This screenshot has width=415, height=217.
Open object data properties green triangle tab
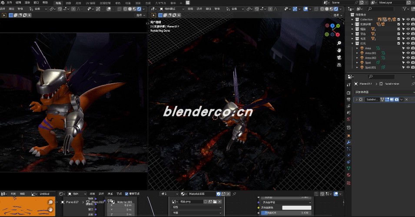pos(349,168)
